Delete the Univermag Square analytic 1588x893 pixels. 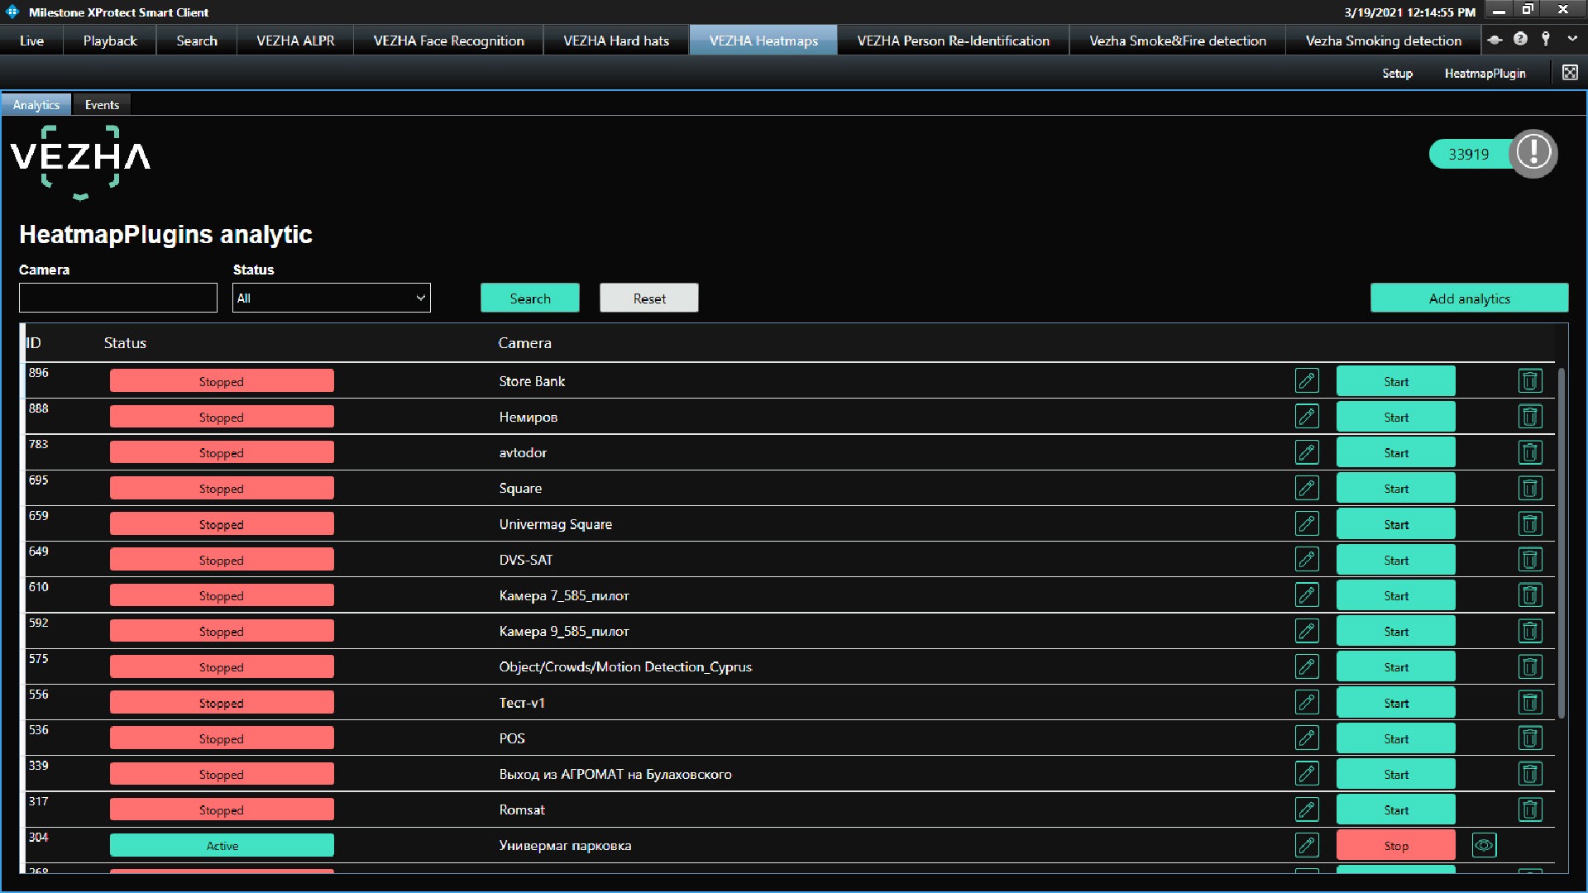pos(1530,524)
